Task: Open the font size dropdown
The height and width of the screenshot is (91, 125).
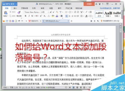Action: 48,12
